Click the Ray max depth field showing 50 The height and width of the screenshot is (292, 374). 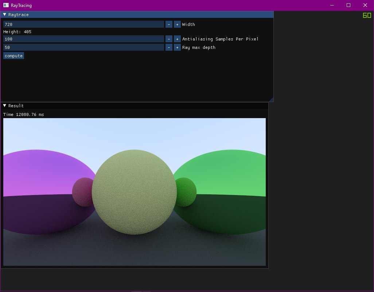(83, 47)
